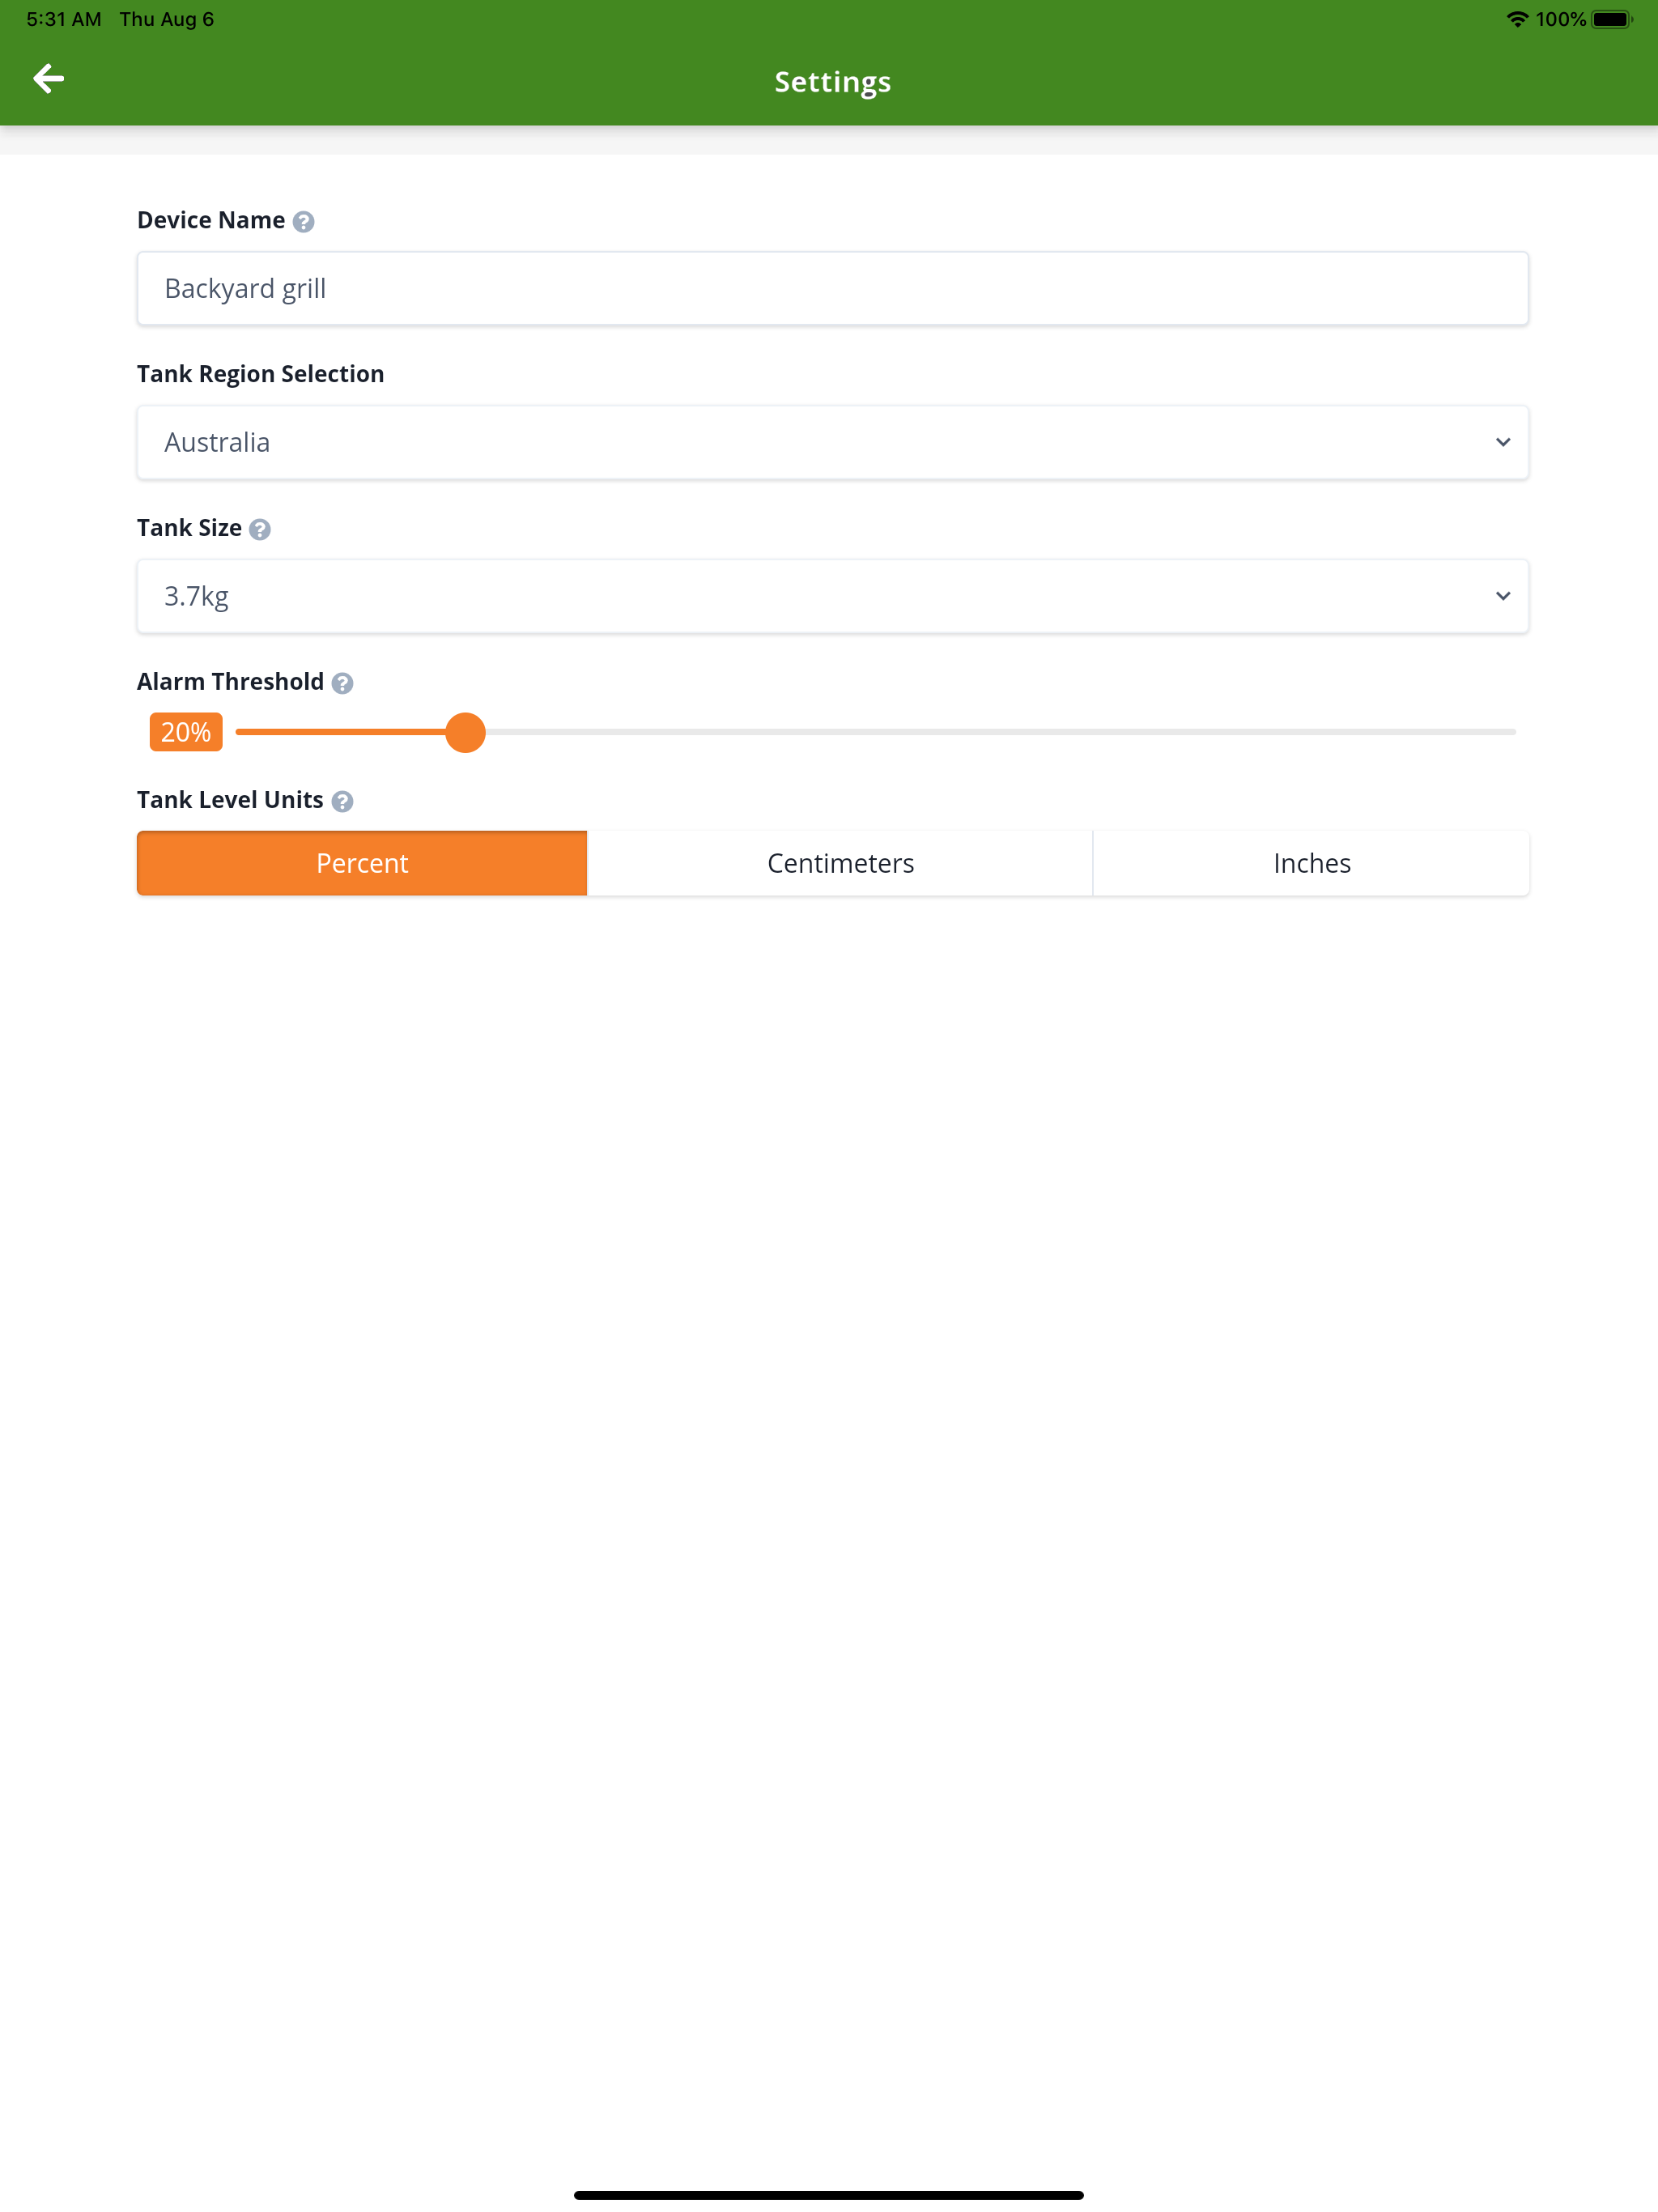Click the Alarm Threshold label

click(229, 681)
